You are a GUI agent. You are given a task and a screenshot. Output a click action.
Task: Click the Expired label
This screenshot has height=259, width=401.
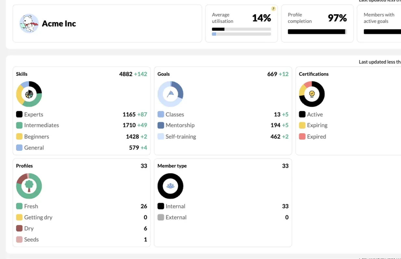[317, 136]
